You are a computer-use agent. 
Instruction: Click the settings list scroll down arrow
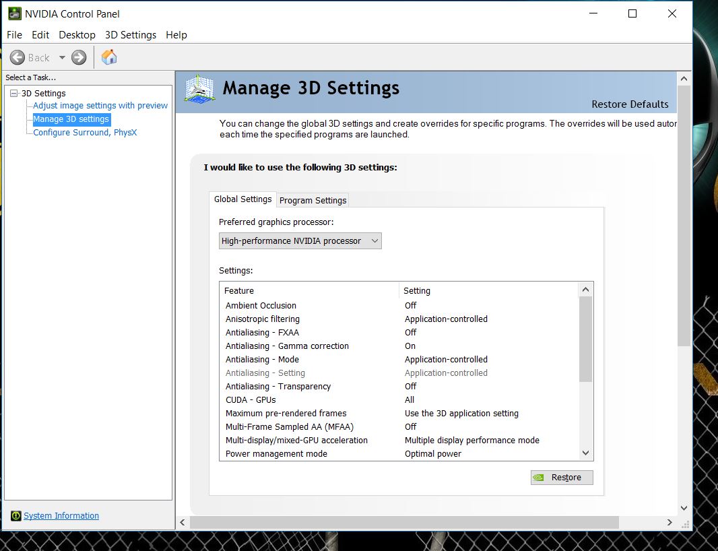click(585, 453)
